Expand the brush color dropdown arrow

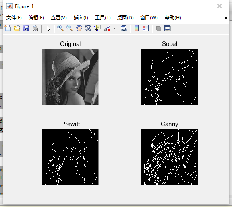pos(114,28)
